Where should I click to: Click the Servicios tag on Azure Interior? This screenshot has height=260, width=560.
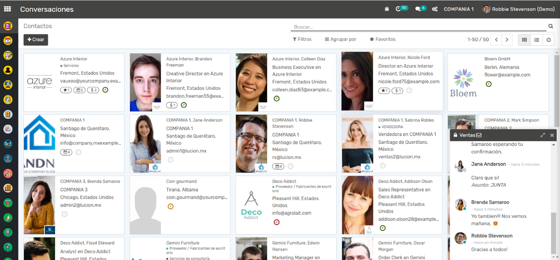pyautogui.click(x=70, y=66)
